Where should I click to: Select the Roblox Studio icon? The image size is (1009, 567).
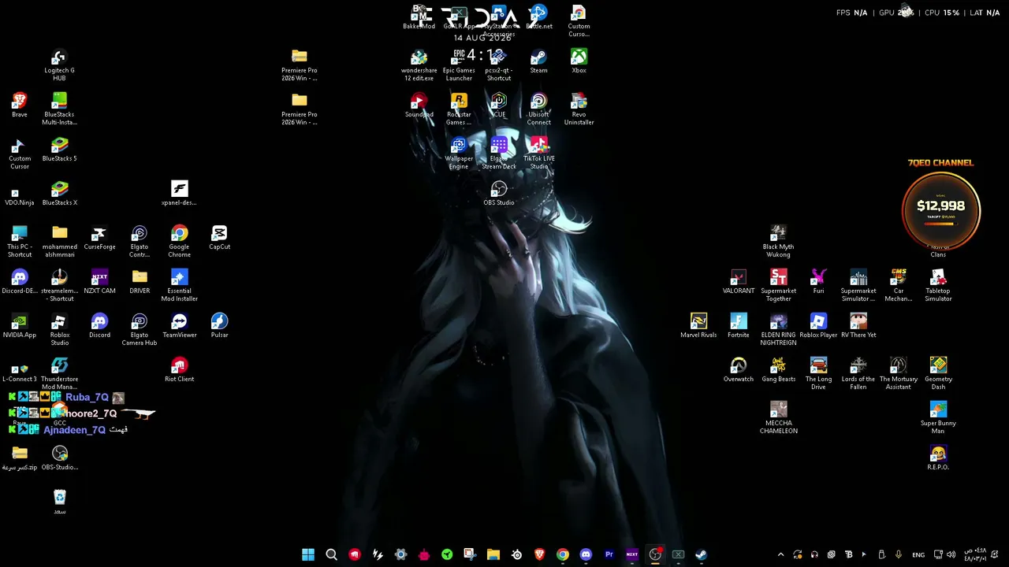(x=59, y=330)
